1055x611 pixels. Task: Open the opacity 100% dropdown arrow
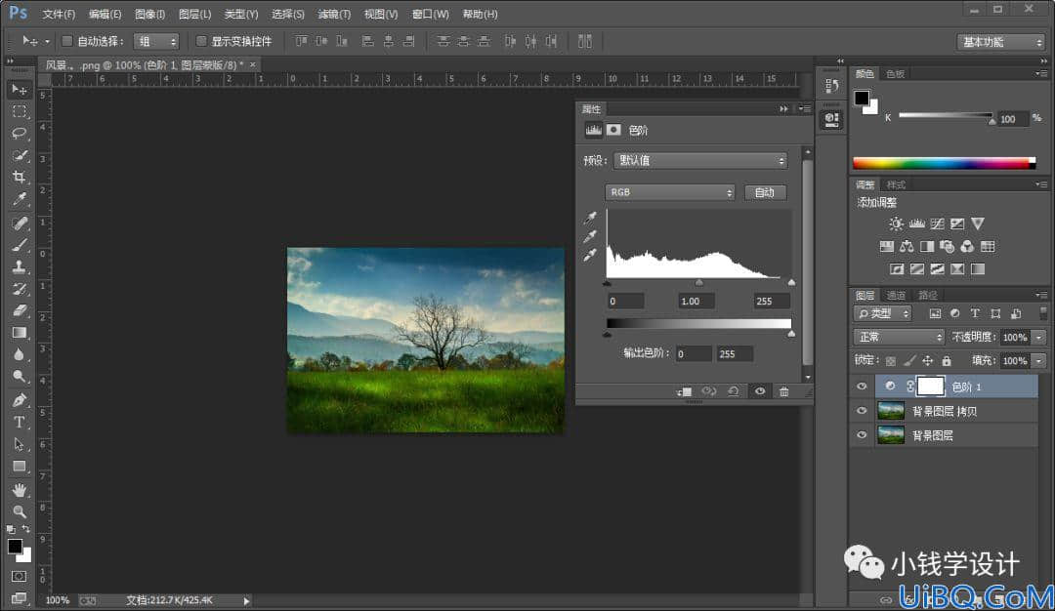pos(1039,338)
